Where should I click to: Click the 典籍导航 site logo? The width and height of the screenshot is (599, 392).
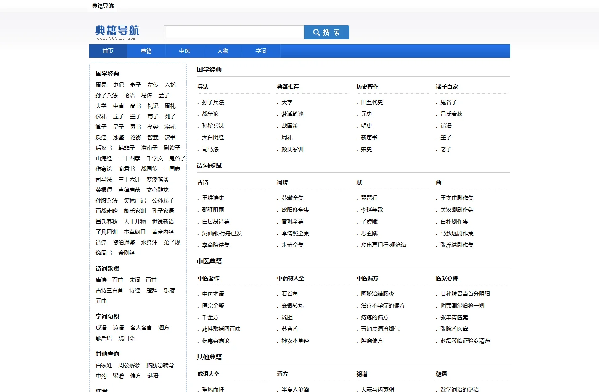click(117, 32)
